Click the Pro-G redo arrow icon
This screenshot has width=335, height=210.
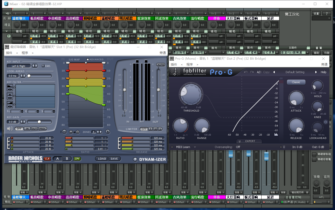point(252,72)
